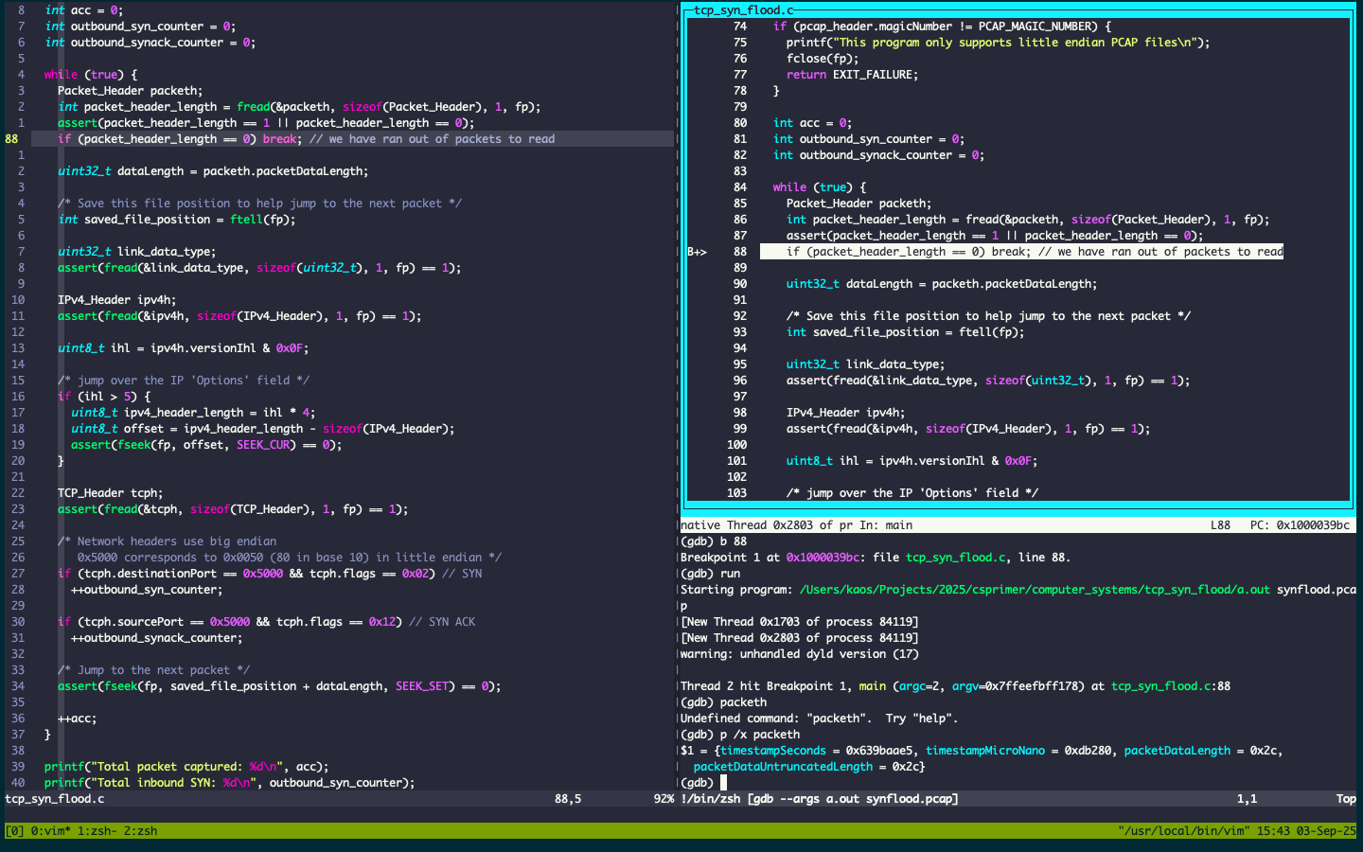Click the L88 line indicator in gdb status
1363x852 pixels.
click(1220, 525)
